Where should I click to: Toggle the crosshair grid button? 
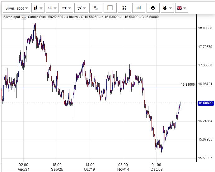click(x=110, y=8)
